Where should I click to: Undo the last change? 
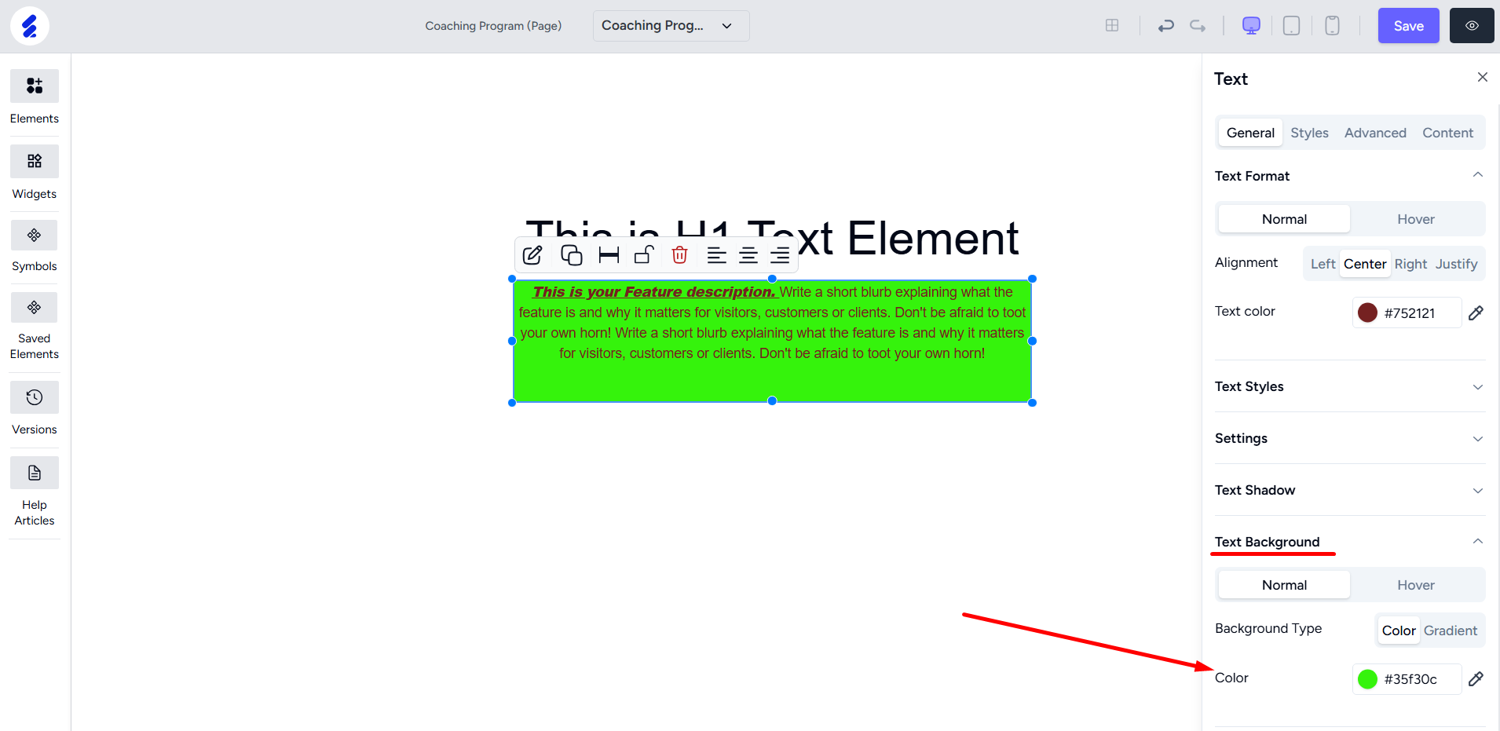point(1166,26)
